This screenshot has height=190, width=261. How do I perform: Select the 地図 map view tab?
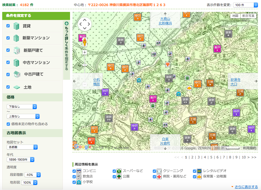click(235, 16)
